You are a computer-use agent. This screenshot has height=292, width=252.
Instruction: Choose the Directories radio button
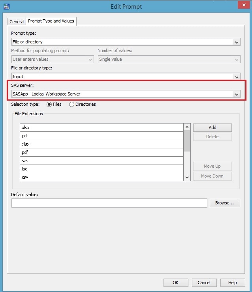(x=71, y=105)
